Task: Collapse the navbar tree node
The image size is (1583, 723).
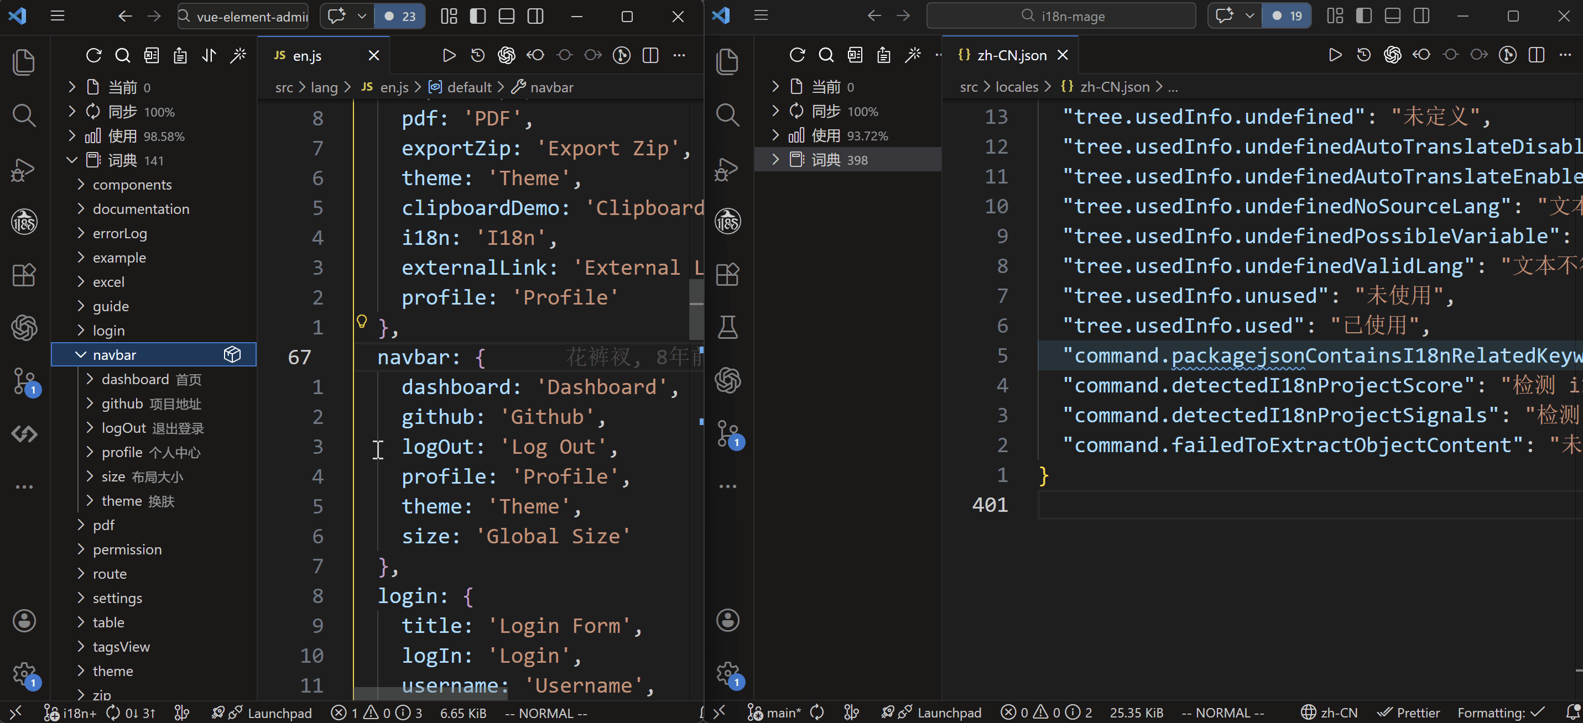Action: (81, 354)
